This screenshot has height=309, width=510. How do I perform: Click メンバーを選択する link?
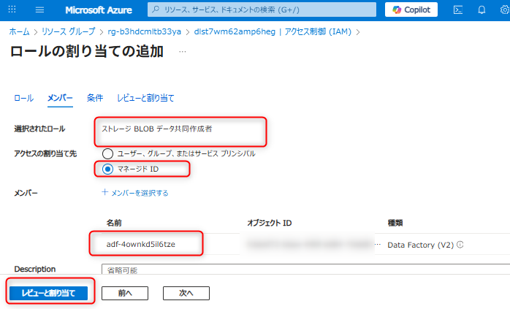(x=140, y=193)
